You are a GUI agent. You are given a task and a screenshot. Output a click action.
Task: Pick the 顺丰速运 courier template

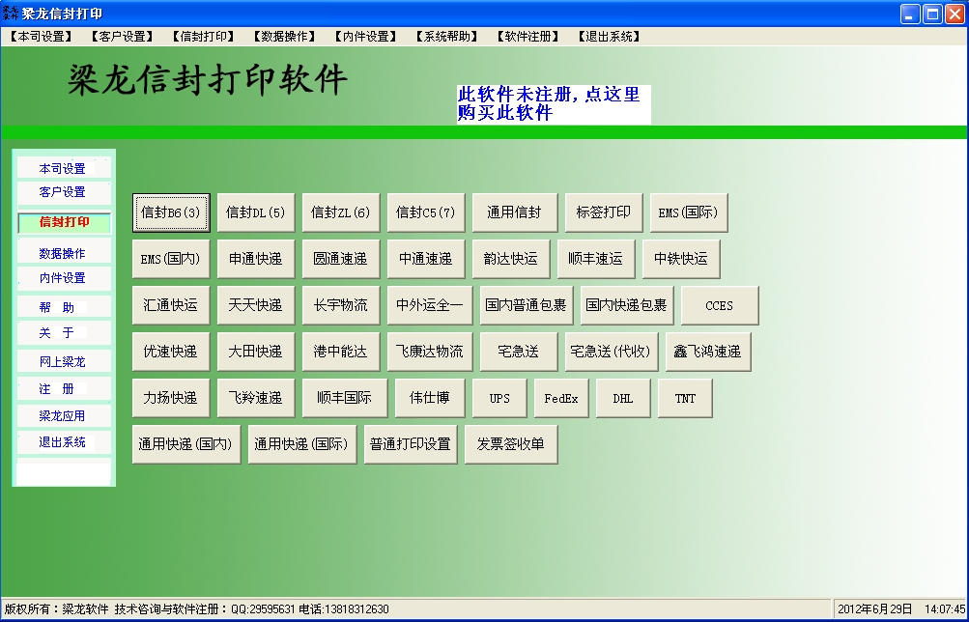[x=596, y=259]
